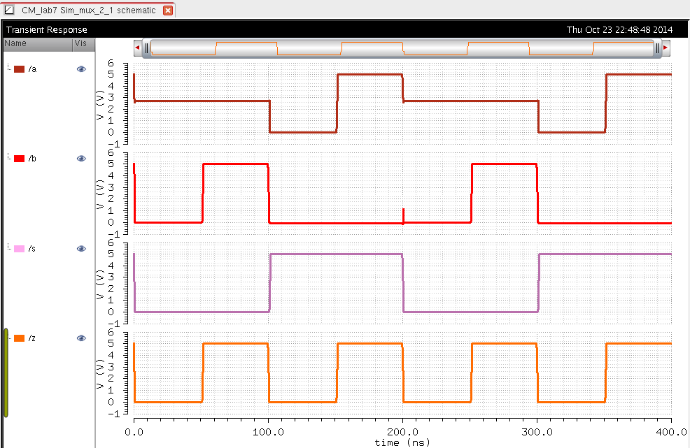
Task: Click the right arrow of the zoom scrollbar
Action: pyautogui.click(x=666, y=48)
